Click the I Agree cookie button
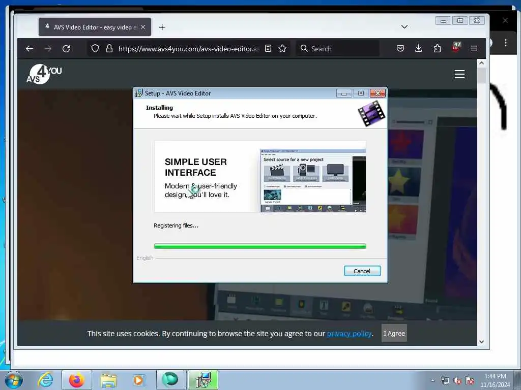This screenshot has height=390, width=521. point(394,333)
